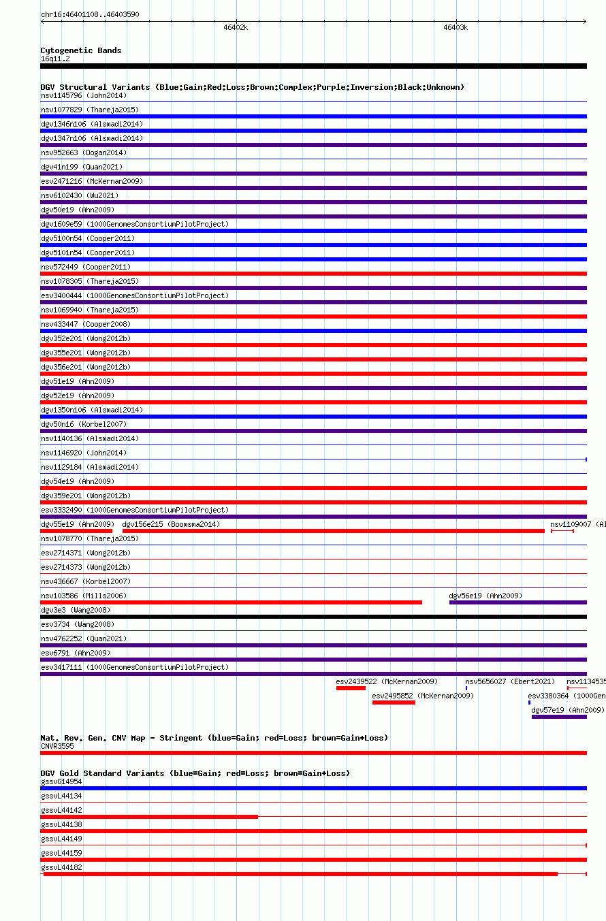This screenshot has height=921, width=606.
Task: Click nsv572449 (Cooper2011) label
Action: click(x=86, y=267)
